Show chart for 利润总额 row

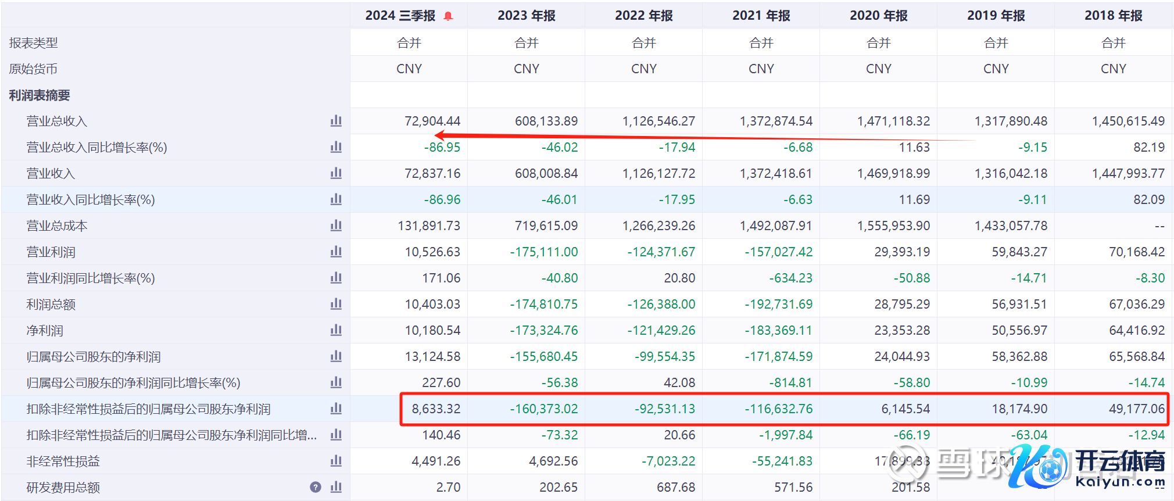point(336,304)
